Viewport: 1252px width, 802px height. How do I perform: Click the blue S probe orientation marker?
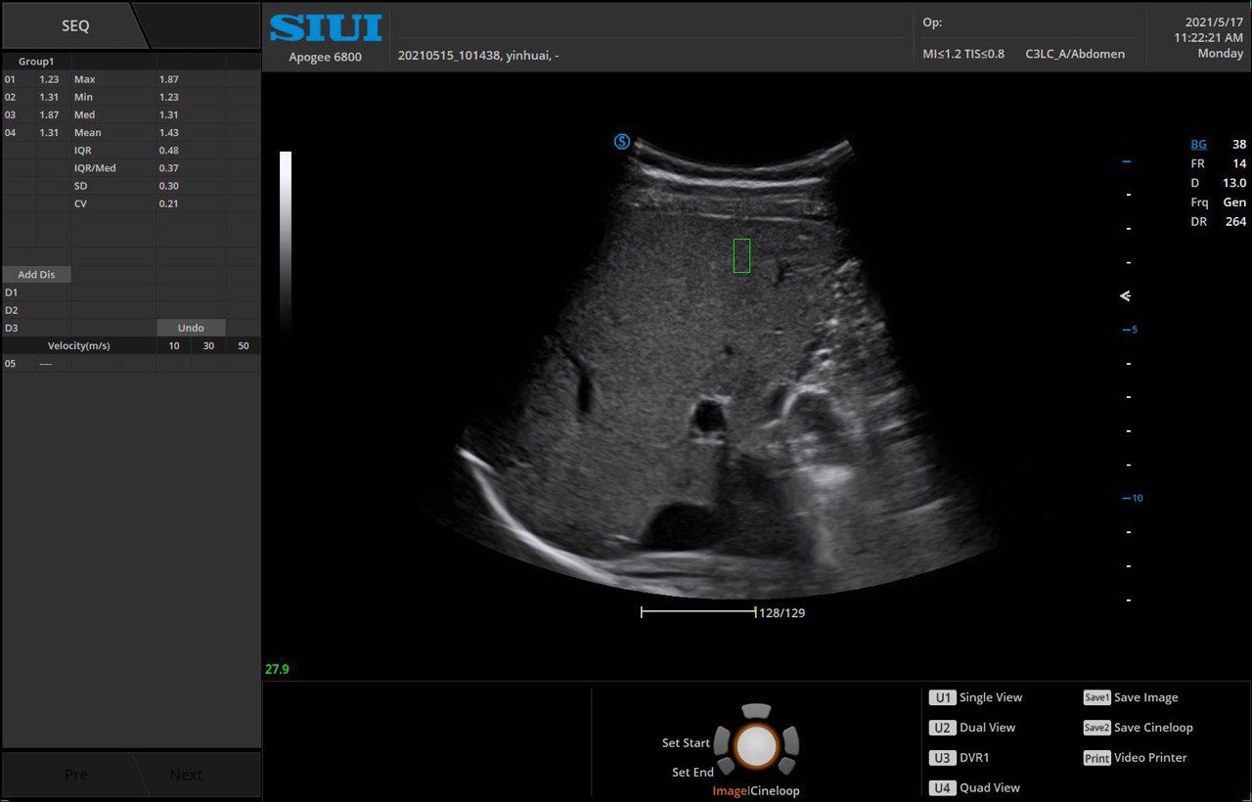[622, 142]
